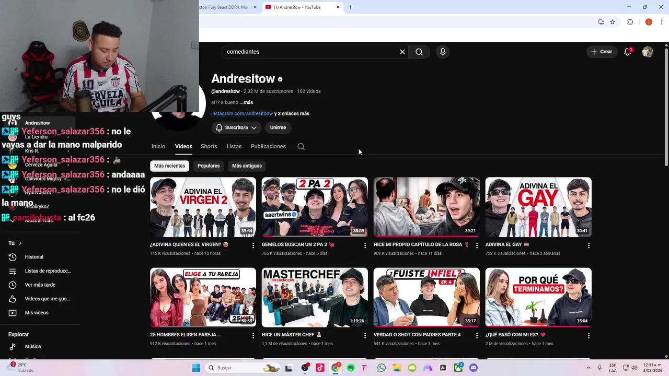Open Chrome three-dot menu
Screen dimensions: 669x376
coord(662,22)
